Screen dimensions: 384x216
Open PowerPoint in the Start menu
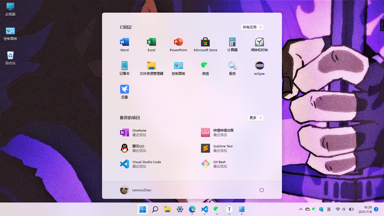click(179, 45)
